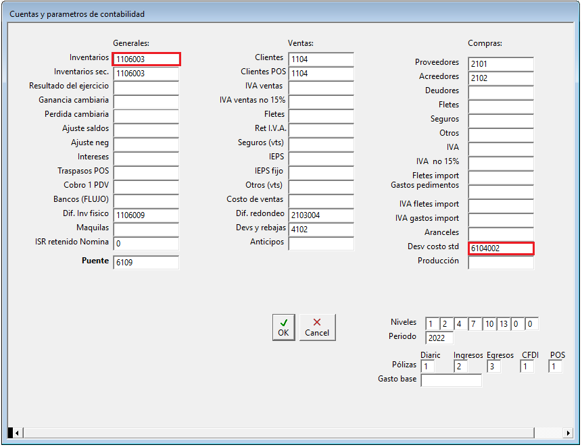The height and width of the screenshot is (447, 582).
Task: Edit the Pólizas Ingresos field
Action: [x=460, y=367]
